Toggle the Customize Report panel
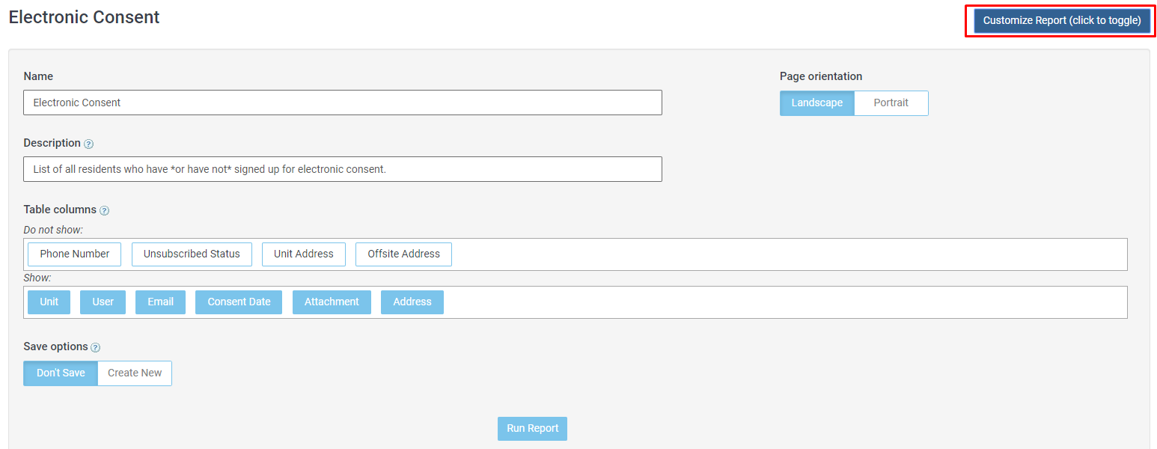 click(x=1061, y=21)
